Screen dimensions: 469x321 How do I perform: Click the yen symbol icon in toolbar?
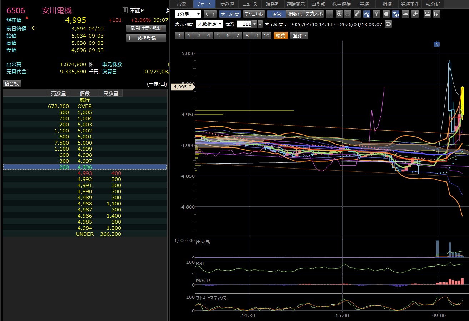tap(376, 14)
